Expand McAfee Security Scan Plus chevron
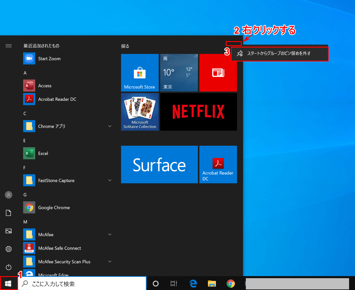This screenshot has height=290, width=355. tap(110, 262)
